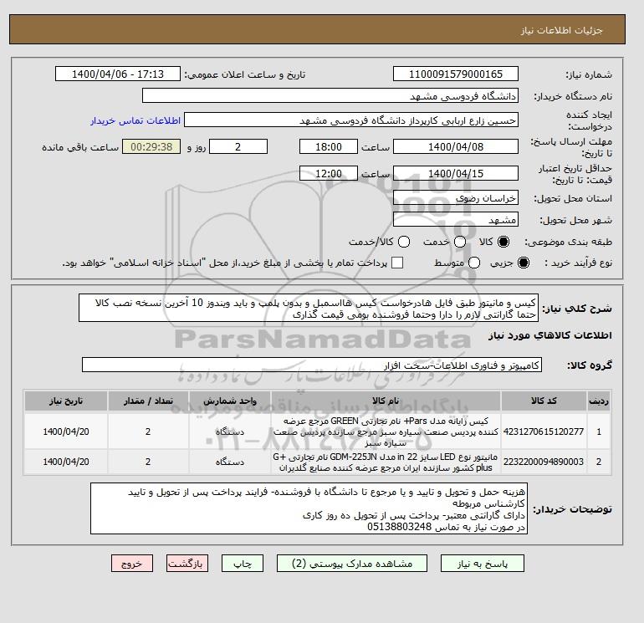This screenshot has width=644, height=623.
Task: Select the کالا radio button
Action: (x=503, y=242)
